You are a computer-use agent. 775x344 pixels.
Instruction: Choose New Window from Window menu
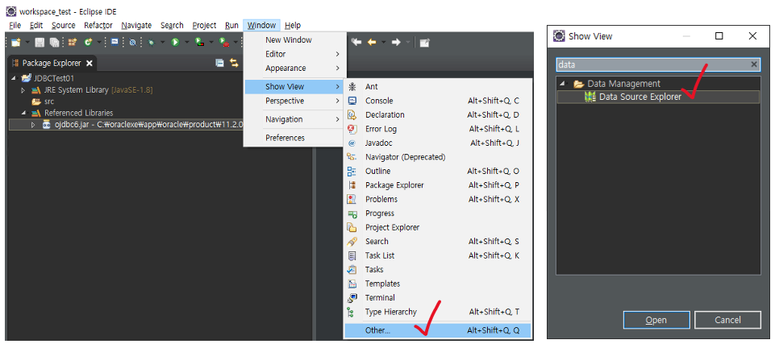coord(294,40)
